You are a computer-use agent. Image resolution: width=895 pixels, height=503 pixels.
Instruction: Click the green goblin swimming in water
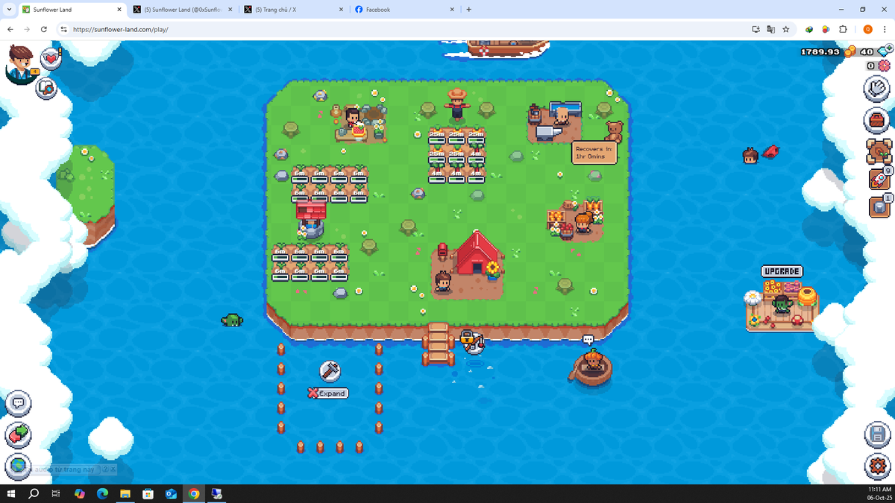tap(232, 320)
